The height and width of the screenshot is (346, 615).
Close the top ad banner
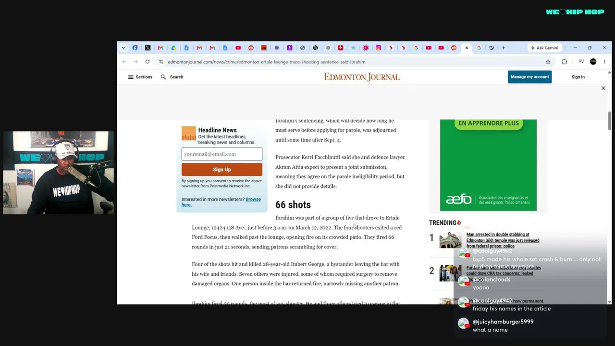603,88
